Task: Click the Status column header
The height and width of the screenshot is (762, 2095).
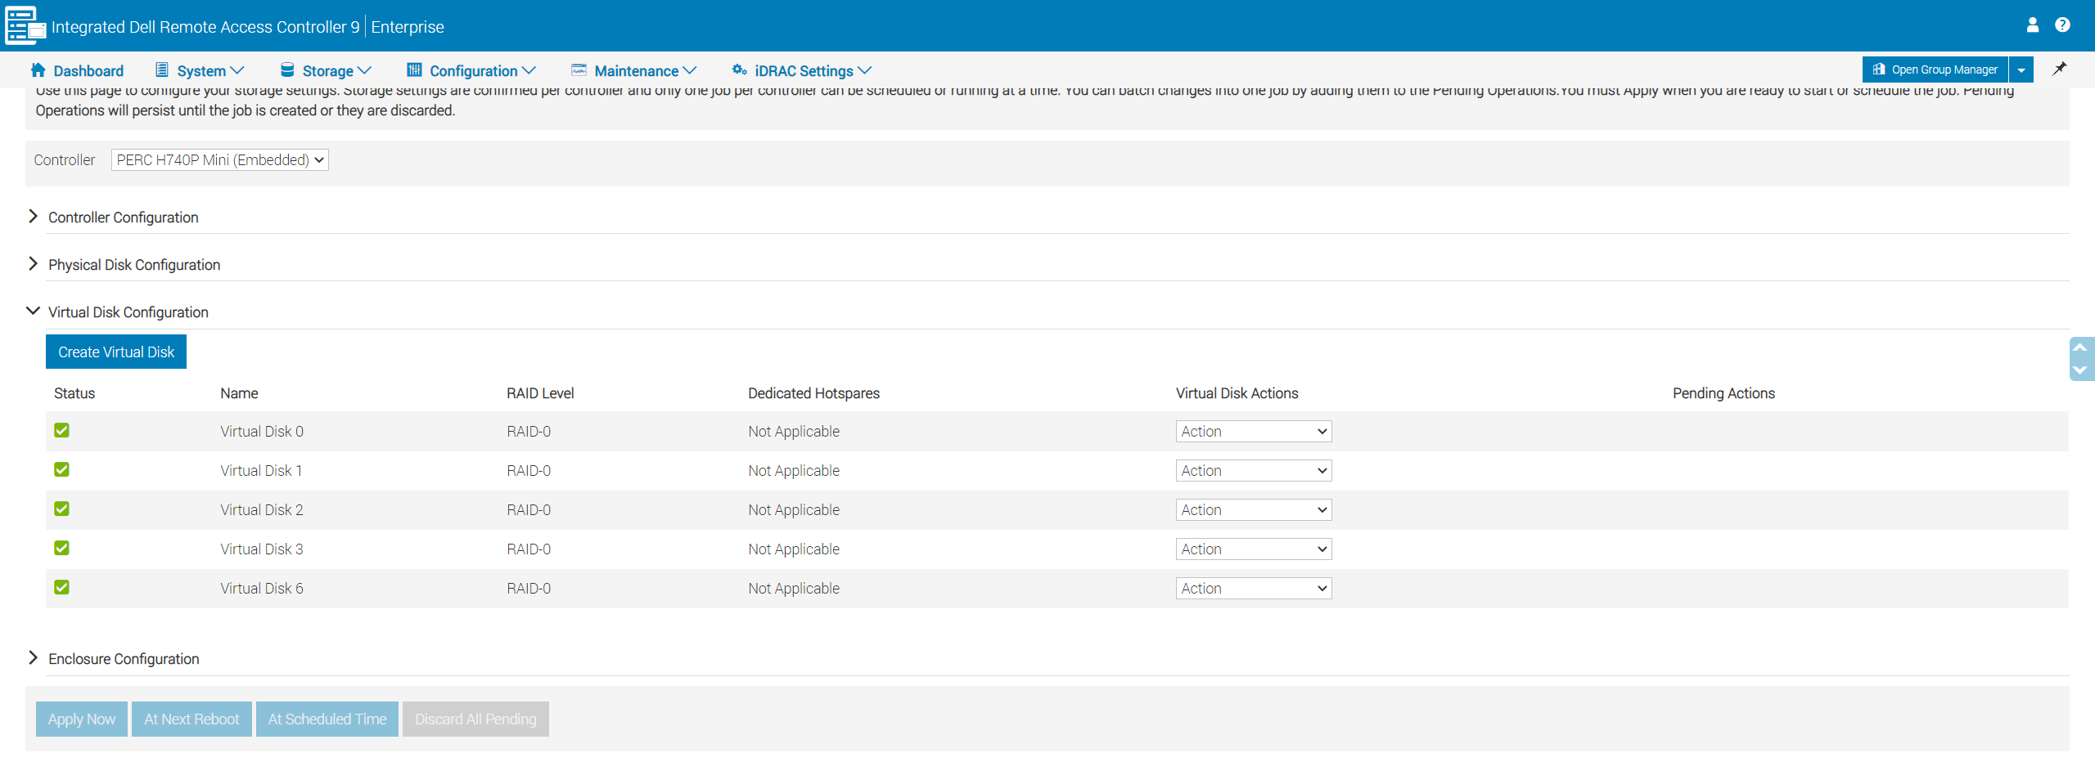Action: pos(74,393)
